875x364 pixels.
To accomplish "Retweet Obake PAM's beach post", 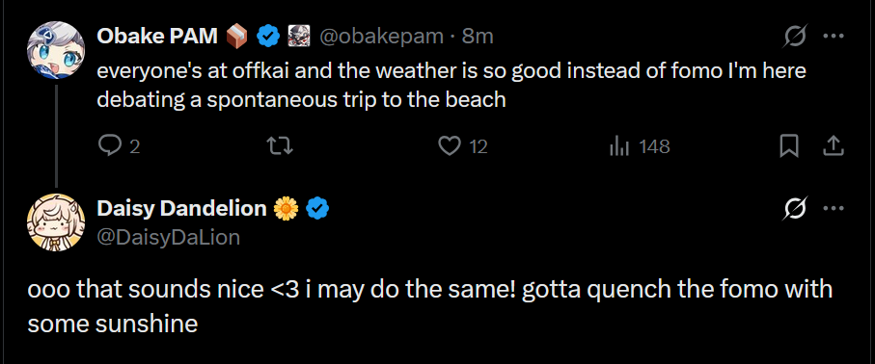I will [280, 146].
